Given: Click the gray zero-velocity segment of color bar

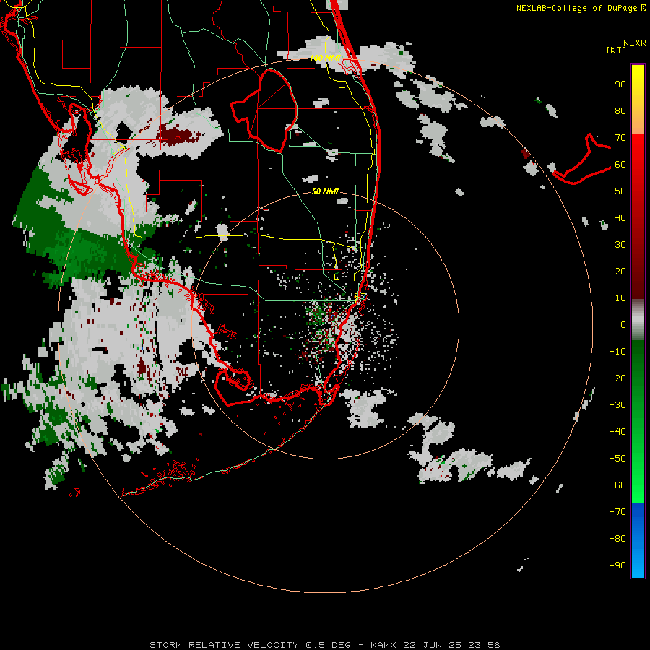Looking at the screenshot, I should tap(638, 320).
